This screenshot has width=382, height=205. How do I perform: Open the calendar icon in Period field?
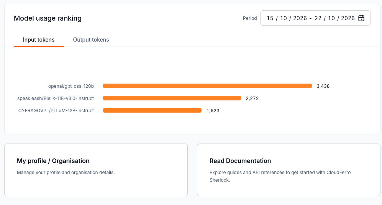[x=361, y=18]
